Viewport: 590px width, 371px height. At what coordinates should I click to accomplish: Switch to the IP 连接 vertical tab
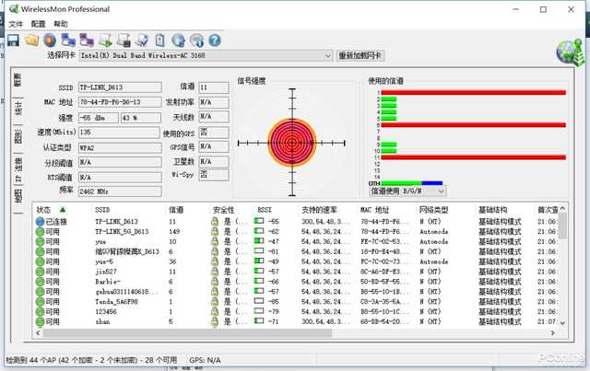point(18,169)
